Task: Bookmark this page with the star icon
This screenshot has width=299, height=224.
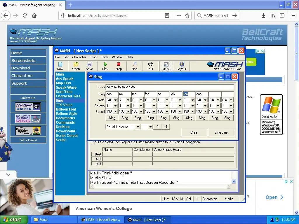Action: [x=187, y=15]
